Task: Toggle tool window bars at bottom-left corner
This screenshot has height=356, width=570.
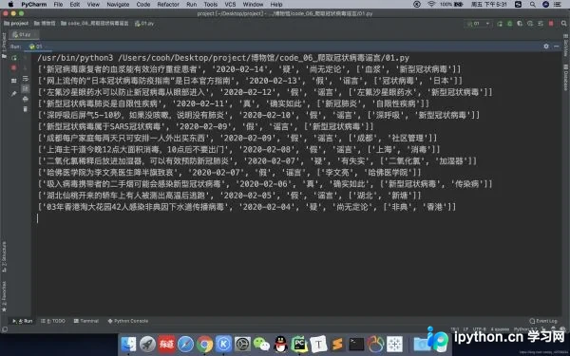Action: [5, 329]
